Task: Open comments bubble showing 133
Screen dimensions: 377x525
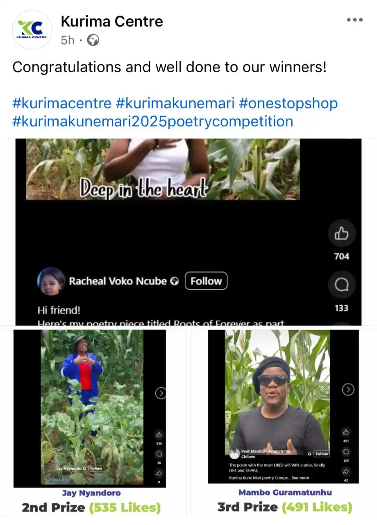Action: point(341,285)
